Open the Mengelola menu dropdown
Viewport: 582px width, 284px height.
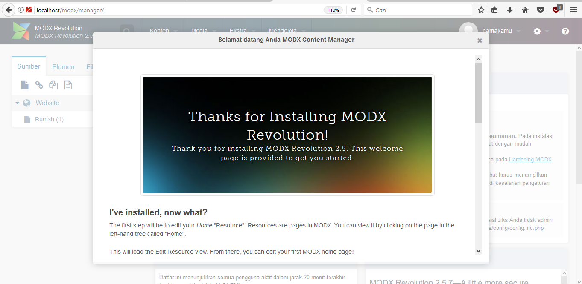pyautogui.click(x=287, y=31)
